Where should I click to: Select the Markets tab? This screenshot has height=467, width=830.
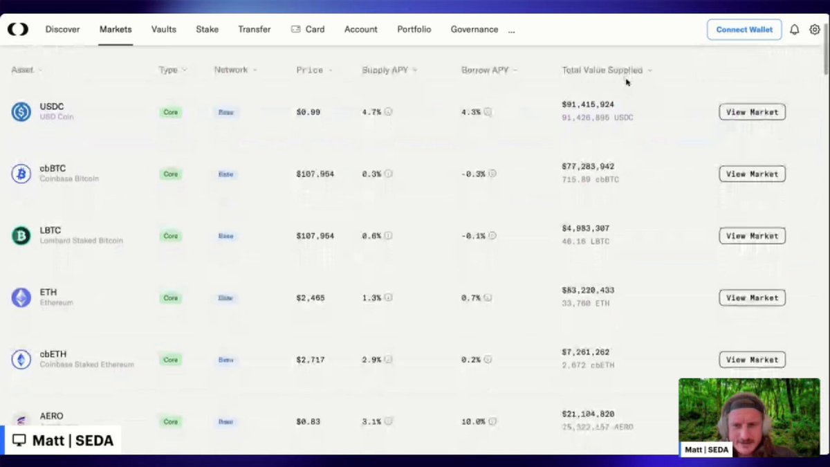116,30
